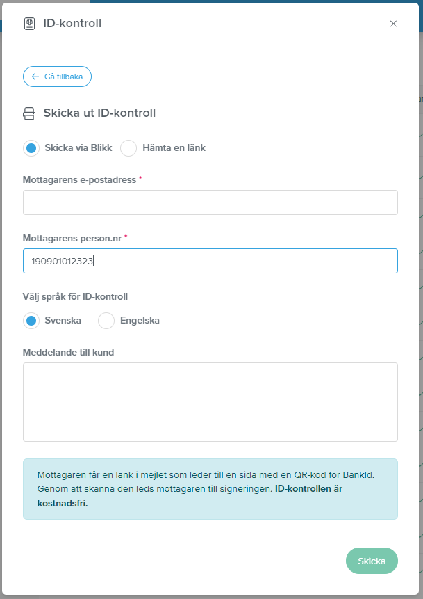Click the person.nr field containing 190901012323

(x=210, y=261)
